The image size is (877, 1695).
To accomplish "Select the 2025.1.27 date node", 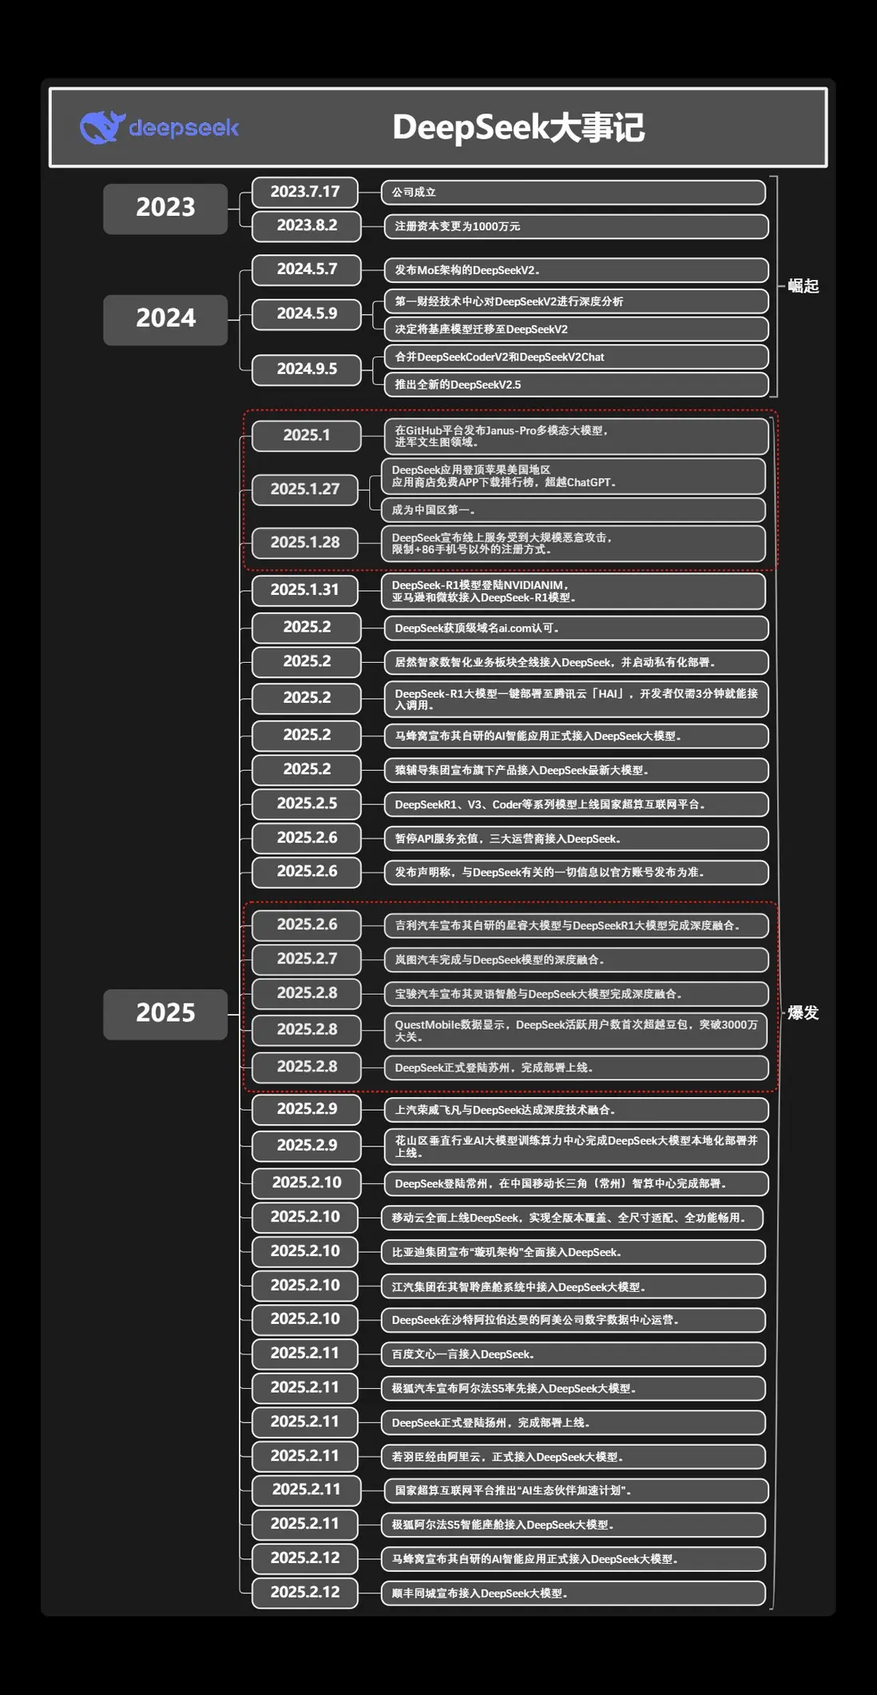I will click(305, 489).
